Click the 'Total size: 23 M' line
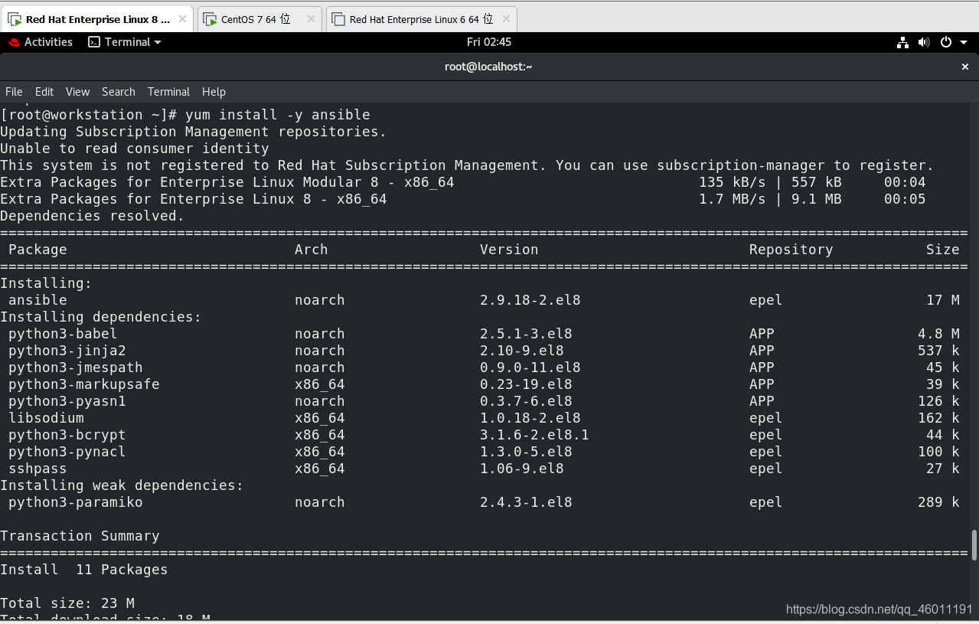The width and height of the screenshot is (979, 624). point(67,603)
